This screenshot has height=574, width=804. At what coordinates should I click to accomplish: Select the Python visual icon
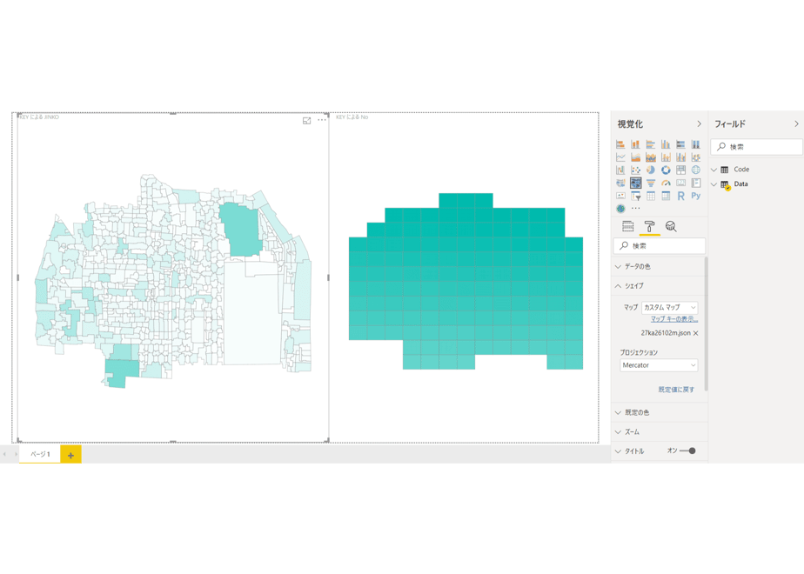click(x=696, y=196)
